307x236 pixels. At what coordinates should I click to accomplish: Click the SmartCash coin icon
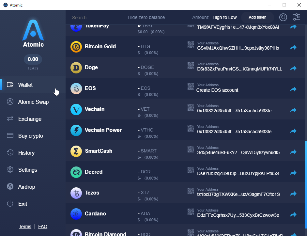pyautogui.click(x=76, y=151)
